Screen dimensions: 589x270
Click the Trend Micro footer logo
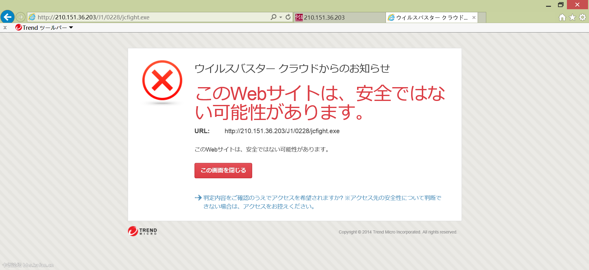point(143,231)
